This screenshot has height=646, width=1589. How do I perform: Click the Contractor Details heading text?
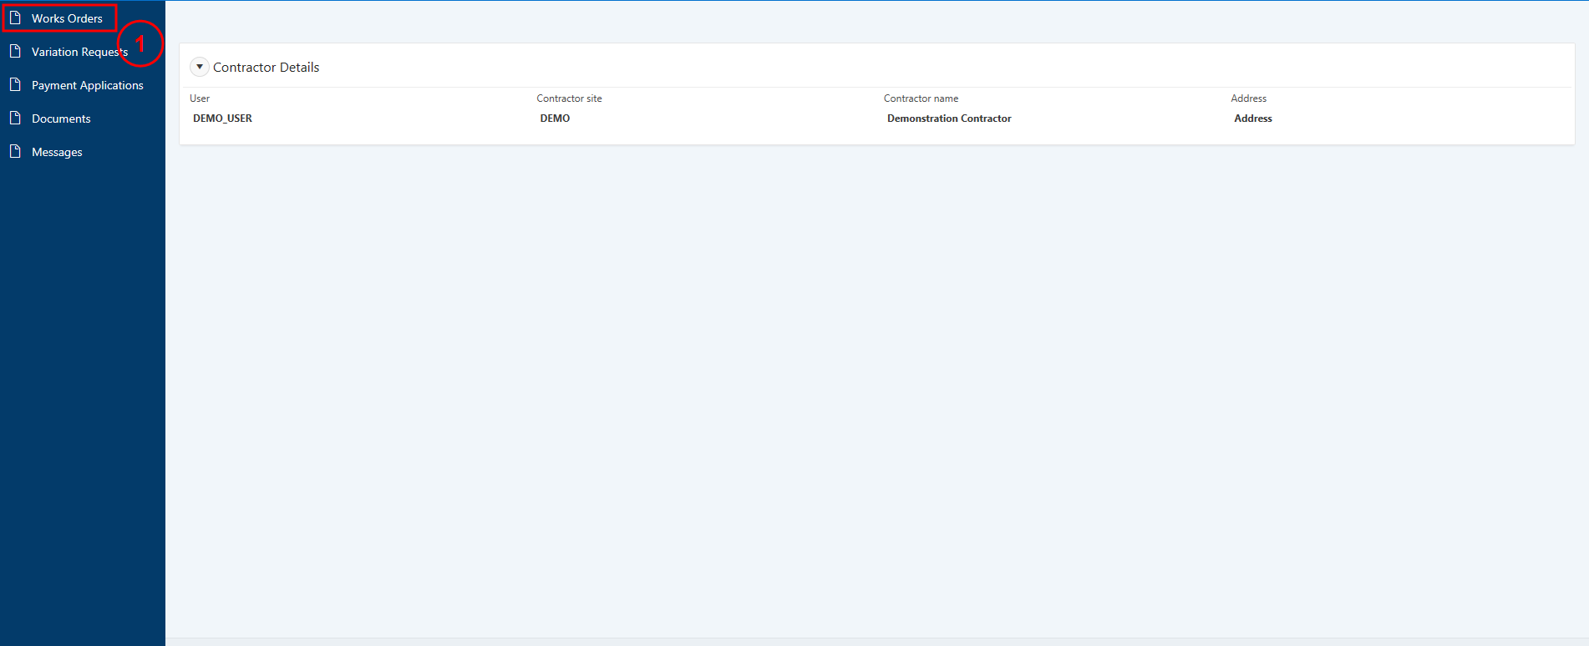coord(266,68)
